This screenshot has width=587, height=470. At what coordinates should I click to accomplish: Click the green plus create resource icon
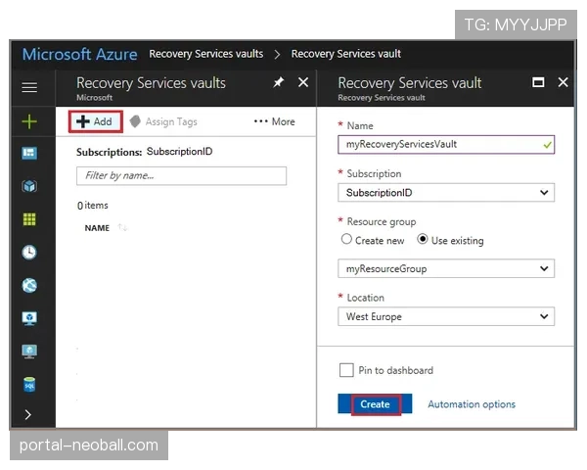pos(29,121)
